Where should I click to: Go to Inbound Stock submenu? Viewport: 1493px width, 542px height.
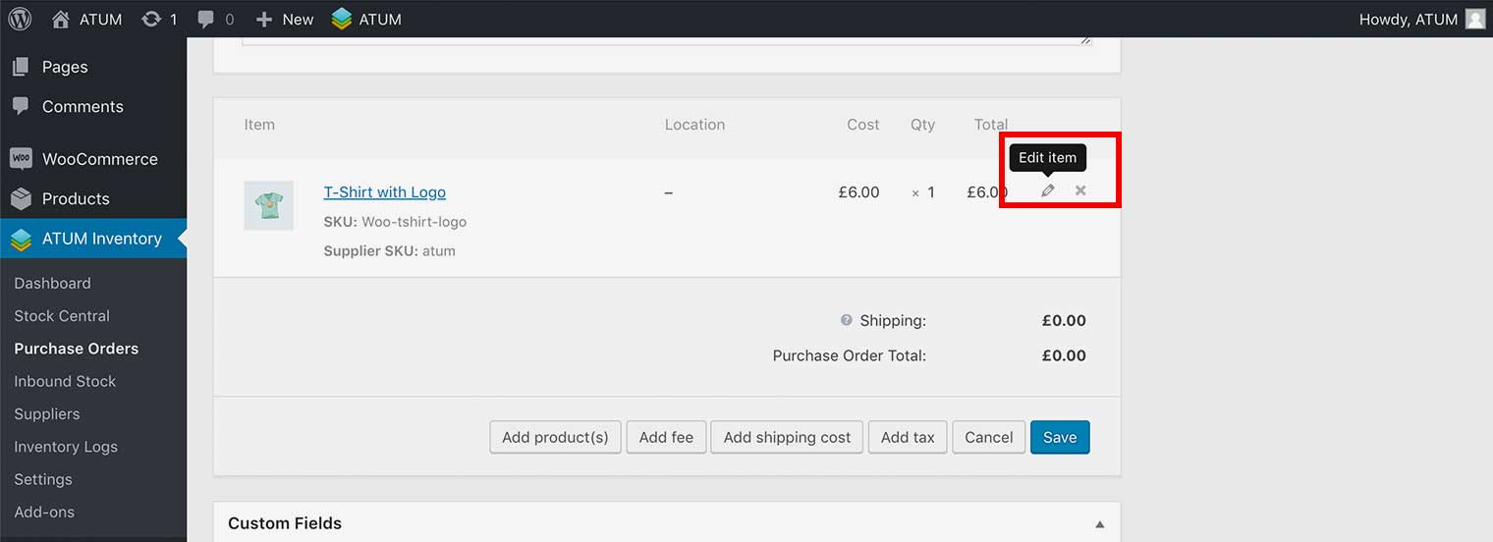point(65,381)
